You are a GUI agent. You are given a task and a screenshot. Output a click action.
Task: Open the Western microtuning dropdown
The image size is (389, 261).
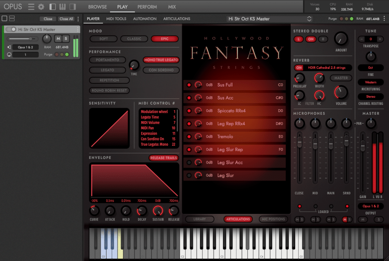point(371,82)
